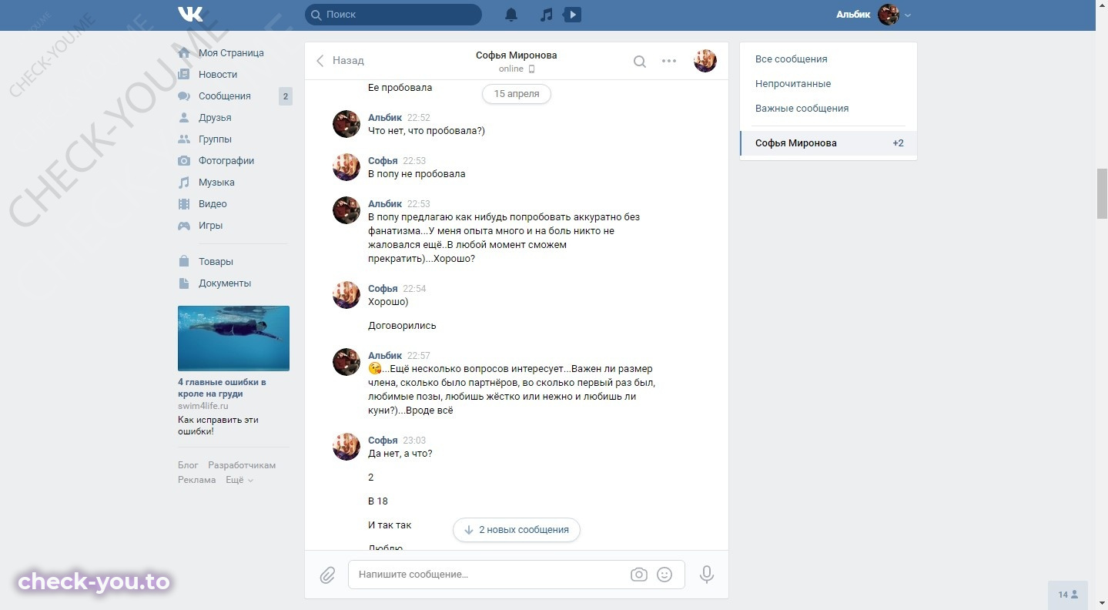This screenshot has width=1108, height=610.
Task: Click the shopping bag icon beside Товары
Action: click(184, 262)
